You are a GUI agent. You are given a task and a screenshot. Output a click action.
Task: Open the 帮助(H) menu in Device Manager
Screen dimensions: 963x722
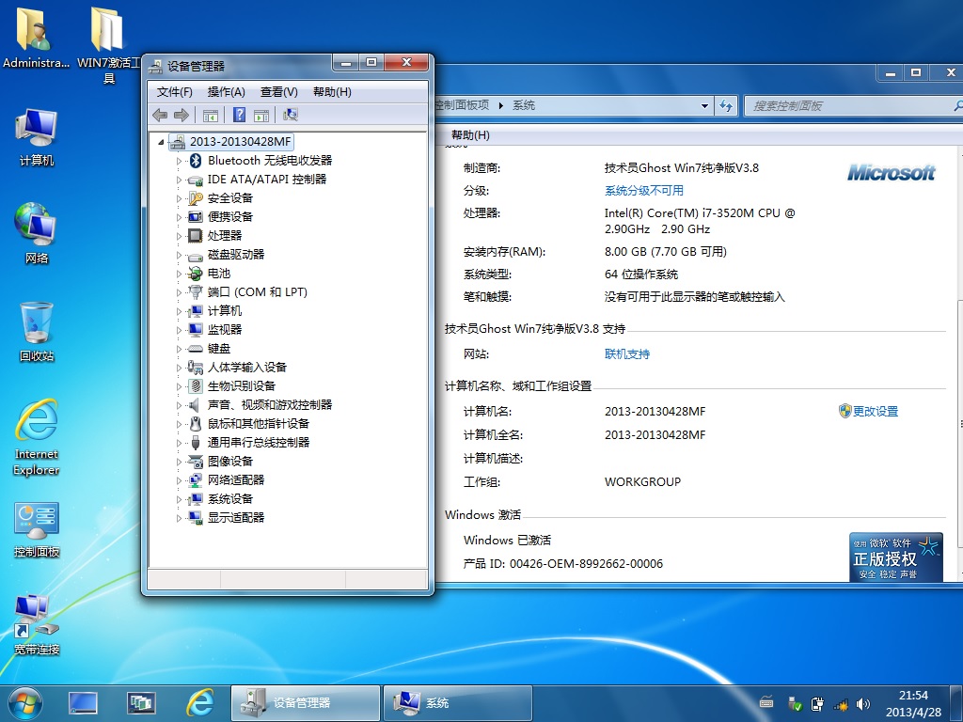[332, 92]
